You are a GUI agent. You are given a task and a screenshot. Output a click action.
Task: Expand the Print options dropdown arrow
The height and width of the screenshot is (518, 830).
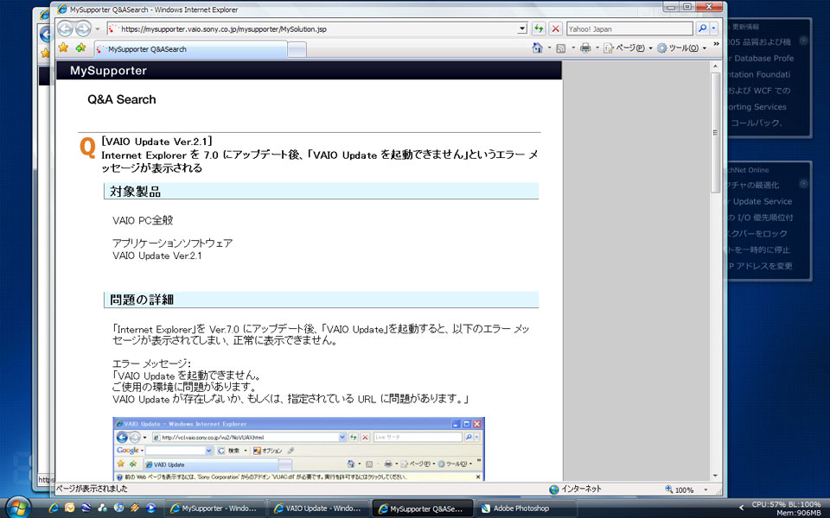click(597, 48)
